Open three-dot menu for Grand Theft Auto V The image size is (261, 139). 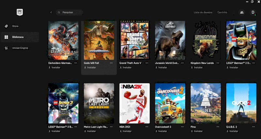[146, 63]
